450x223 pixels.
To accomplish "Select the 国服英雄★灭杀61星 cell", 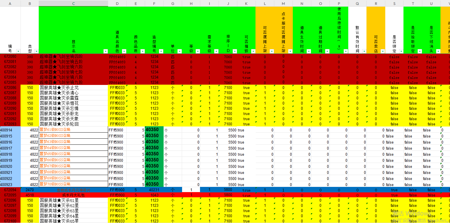I will 73,200.
